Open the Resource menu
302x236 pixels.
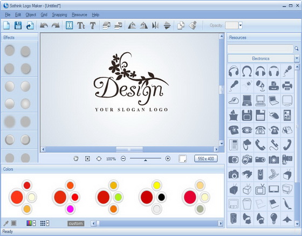click(x=79, y=15)
